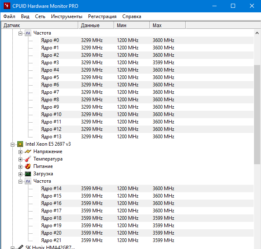
Task: Expand the Загрузка node
Action: [20, 174]
